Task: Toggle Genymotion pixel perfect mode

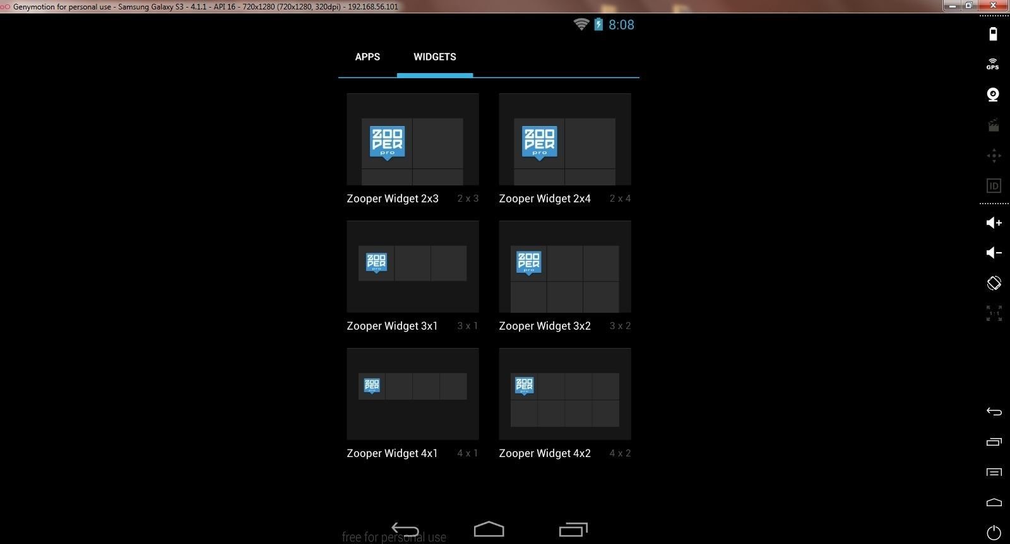Action: click(x=994, y=313)
